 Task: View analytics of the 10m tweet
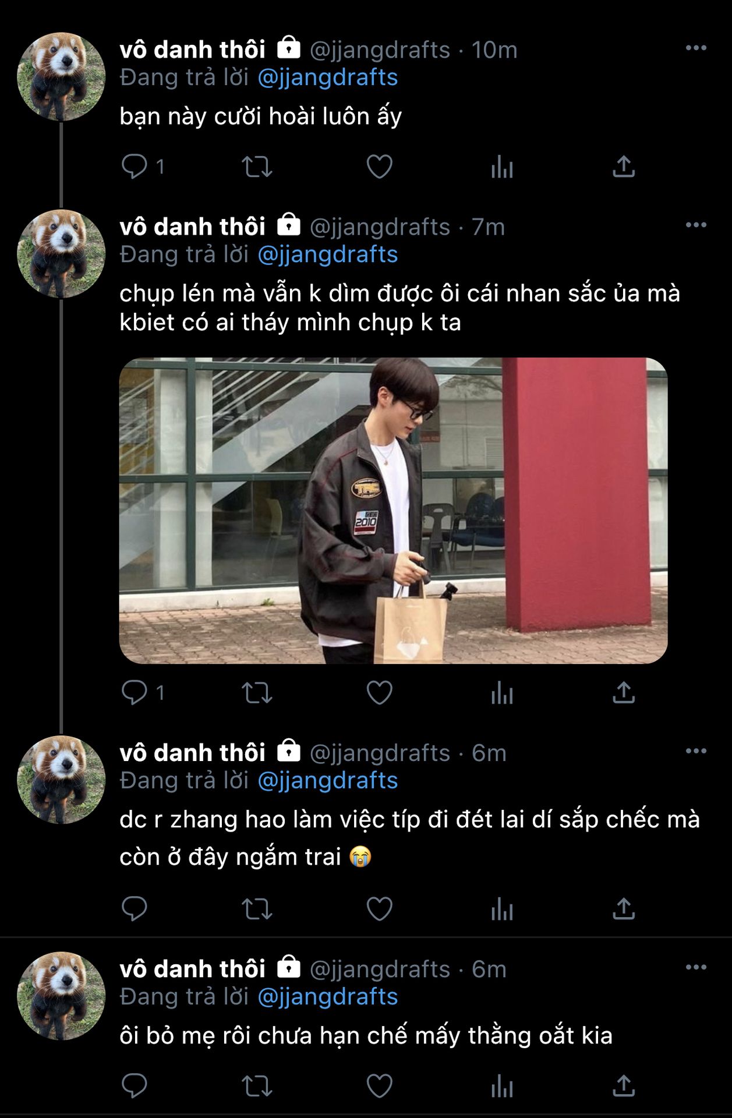pos(501,167)
